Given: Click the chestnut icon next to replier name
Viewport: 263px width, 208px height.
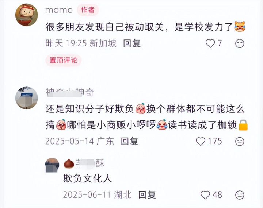Looking at the screenshot, I should click(69, 163).
